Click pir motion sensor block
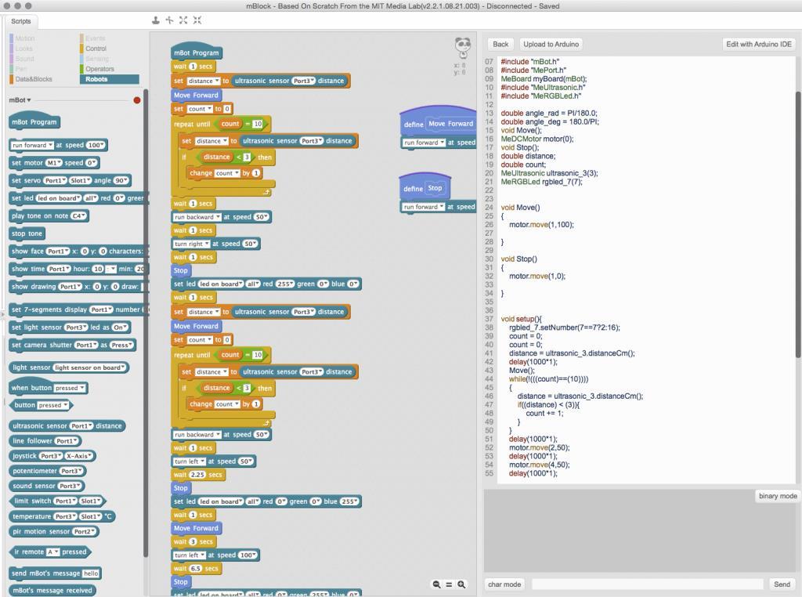 tap(54, 532)
